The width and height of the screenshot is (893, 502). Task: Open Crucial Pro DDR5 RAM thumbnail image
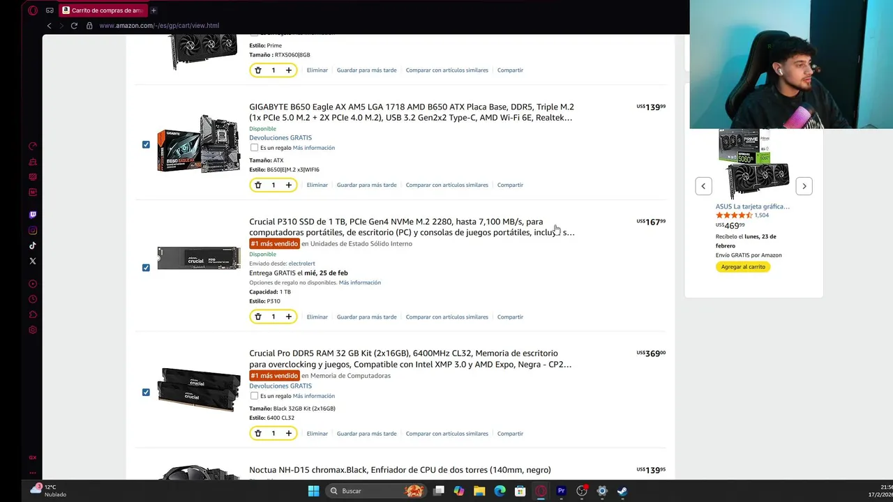pyautogui.click(x=199, y=389)
